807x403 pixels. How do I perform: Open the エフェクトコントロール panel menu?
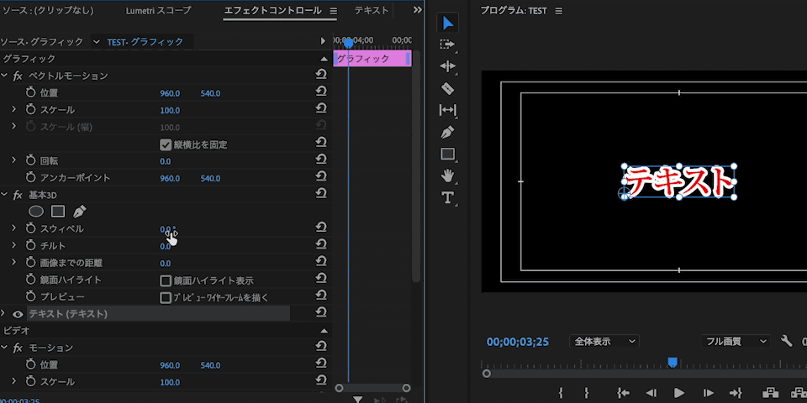click(x=333, y=10)
